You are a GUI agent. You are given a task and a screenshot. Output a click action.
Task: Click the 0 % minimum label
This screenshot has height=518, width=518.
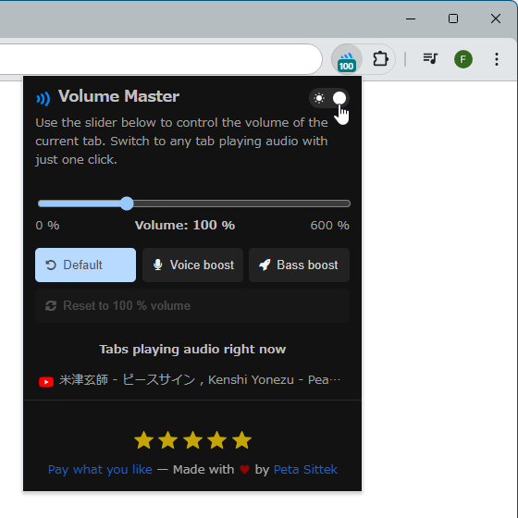tap(47, 226)
